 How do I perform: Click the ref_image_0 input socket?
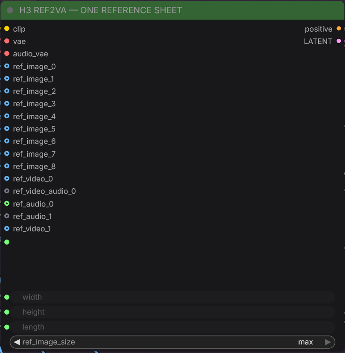click(7, 66)
